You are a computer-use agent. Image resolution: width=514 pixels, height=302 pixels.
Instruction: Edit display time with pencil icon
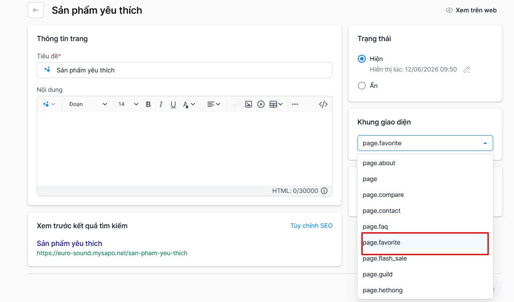(467, 69)
